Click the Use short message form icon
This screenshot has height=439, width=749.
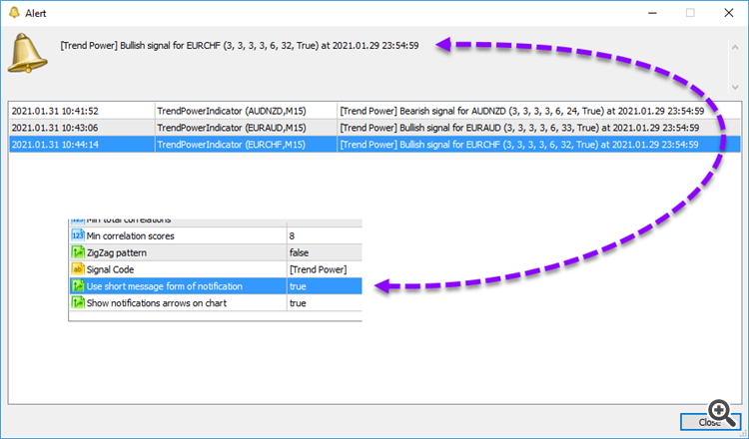(x=77, y=286)
